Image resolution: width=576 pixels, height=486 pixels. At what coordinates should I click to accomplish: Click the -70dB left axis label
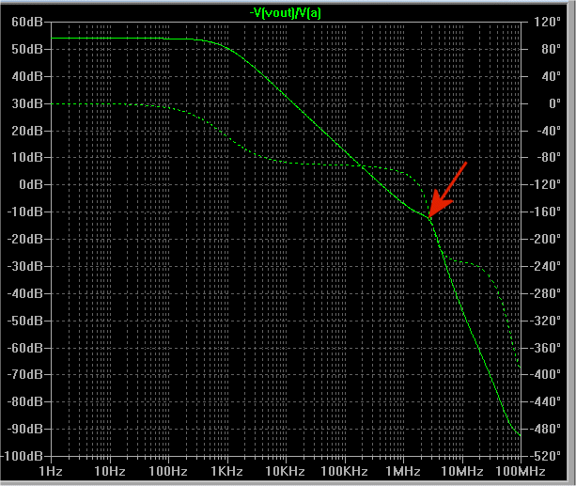click(x=25, y=374)
